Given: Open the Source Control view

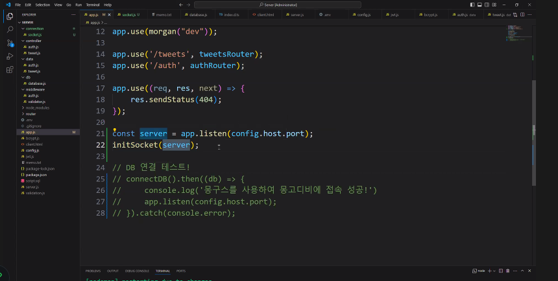Looking at the screenshot, I should (x=10, y=43).
